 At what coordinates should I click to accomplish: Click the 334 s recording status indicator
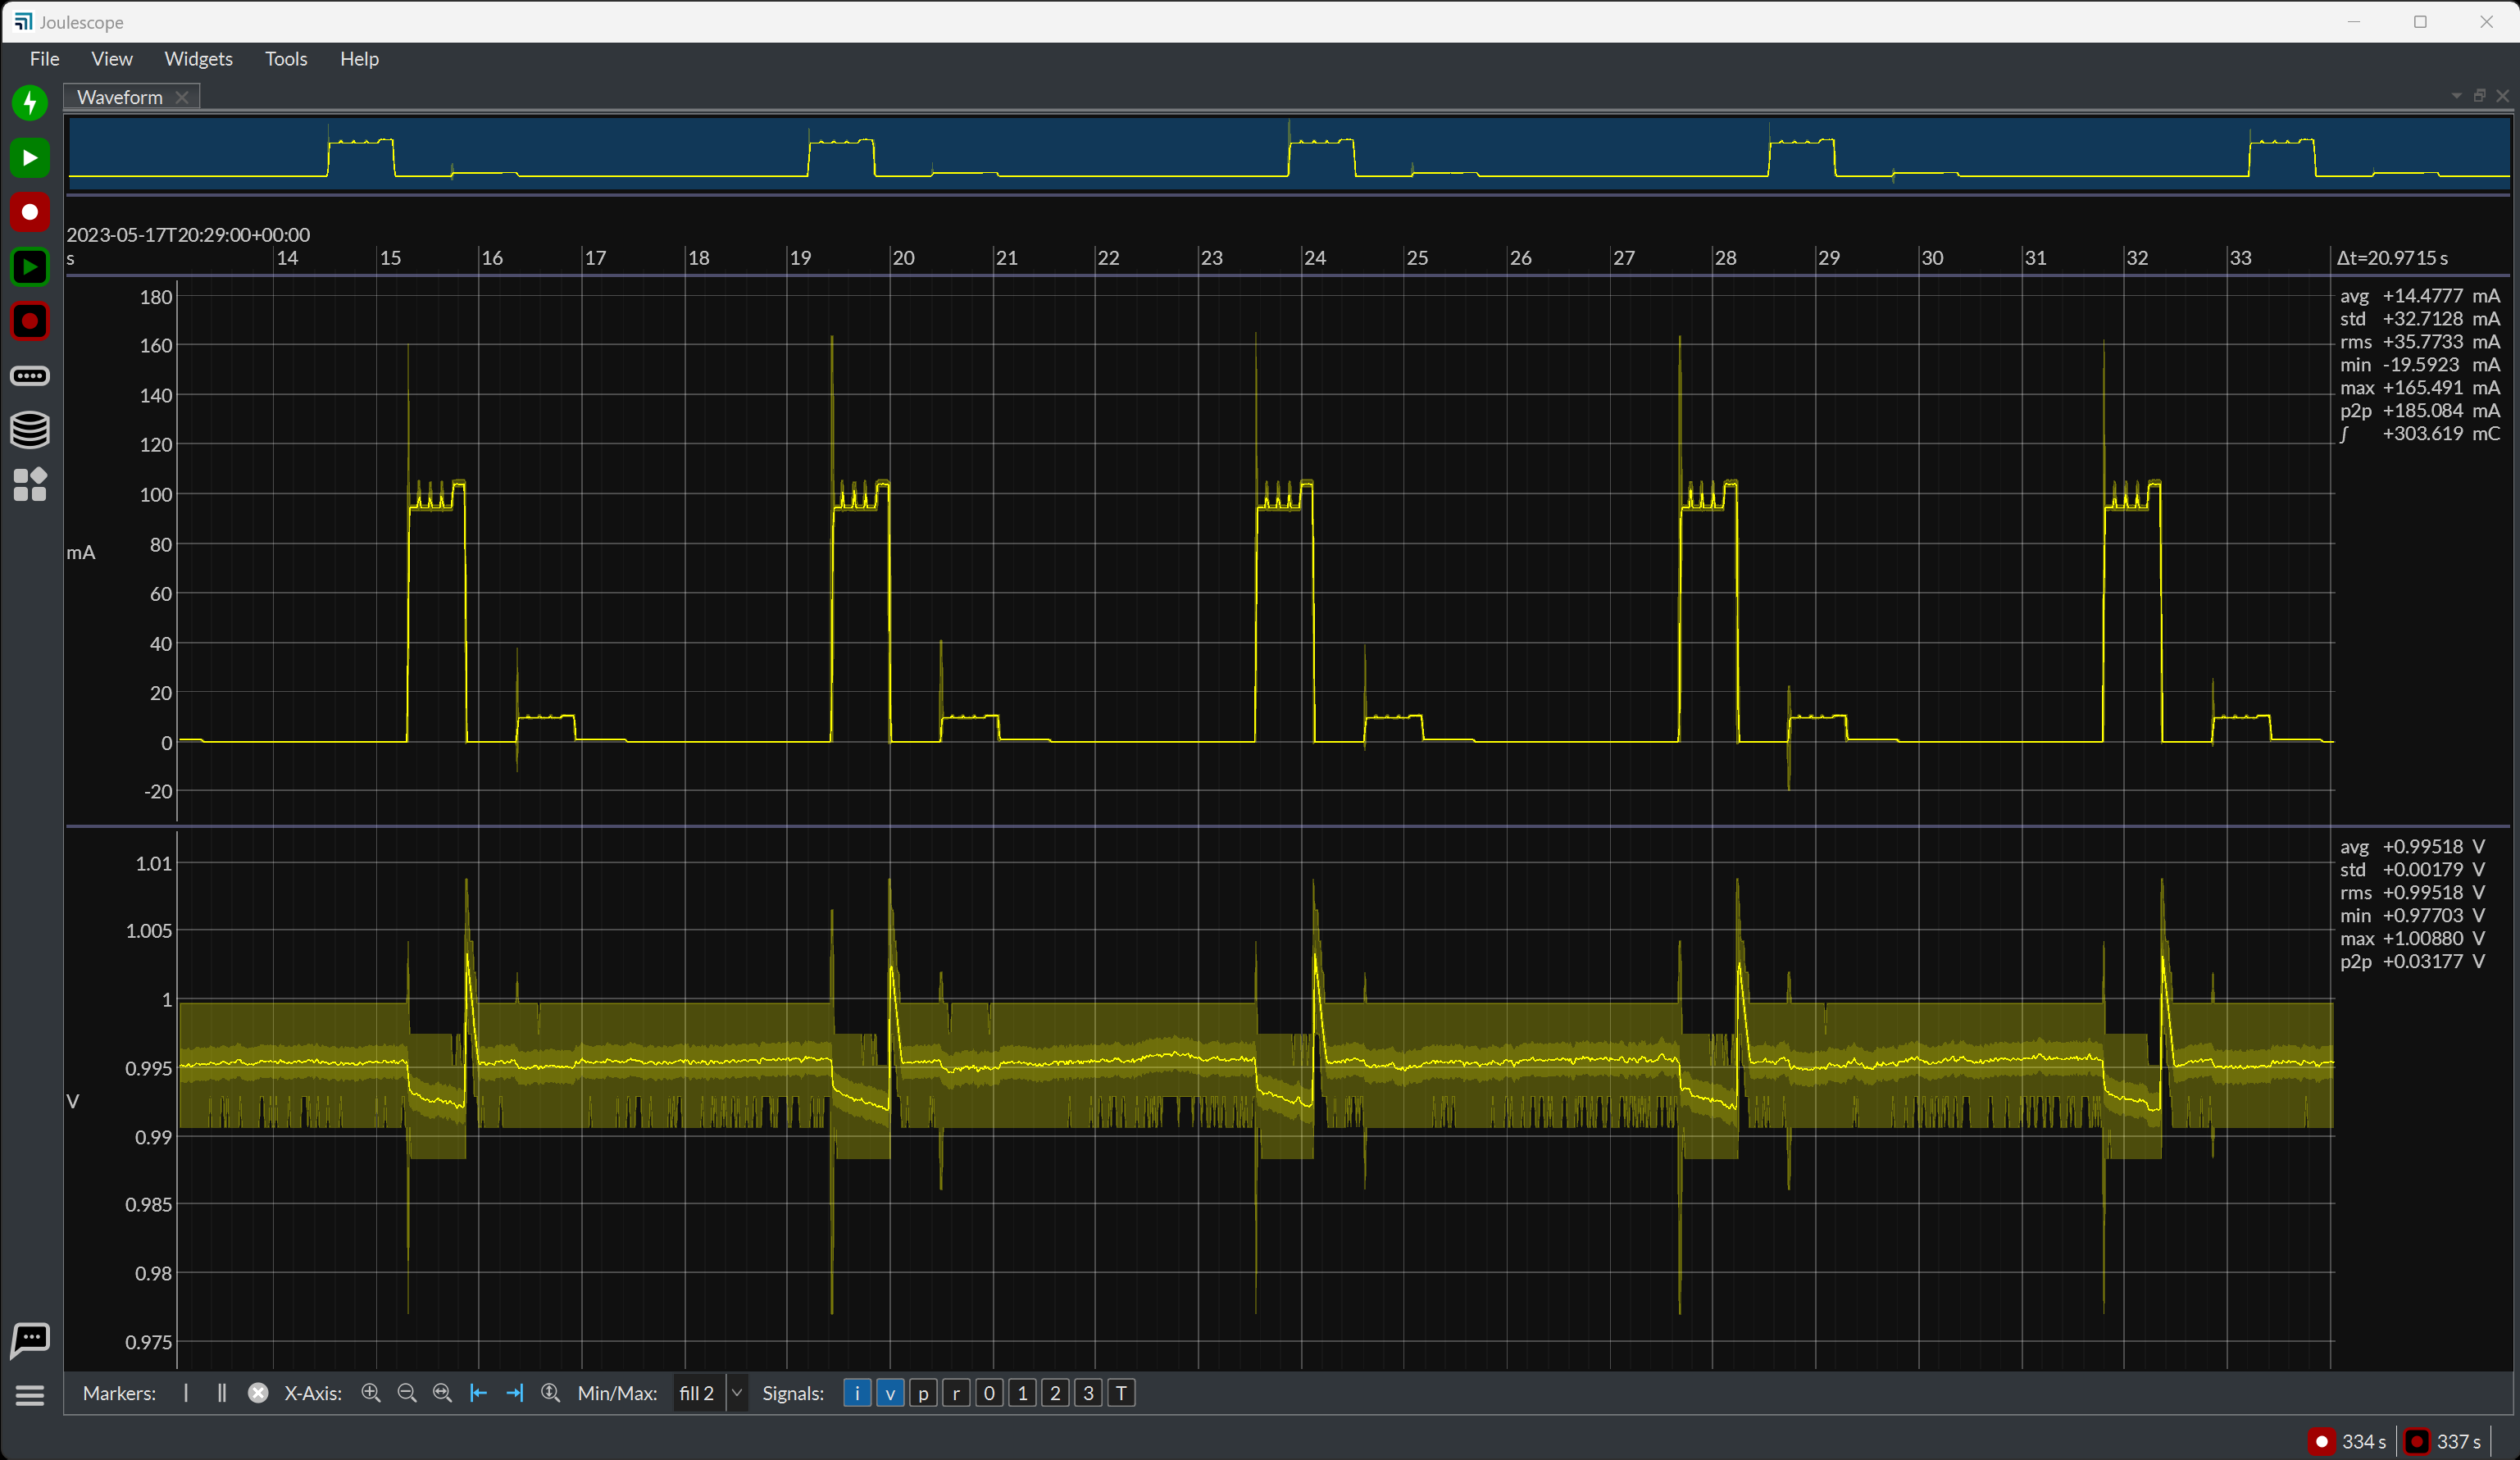click(2349, 1441)
